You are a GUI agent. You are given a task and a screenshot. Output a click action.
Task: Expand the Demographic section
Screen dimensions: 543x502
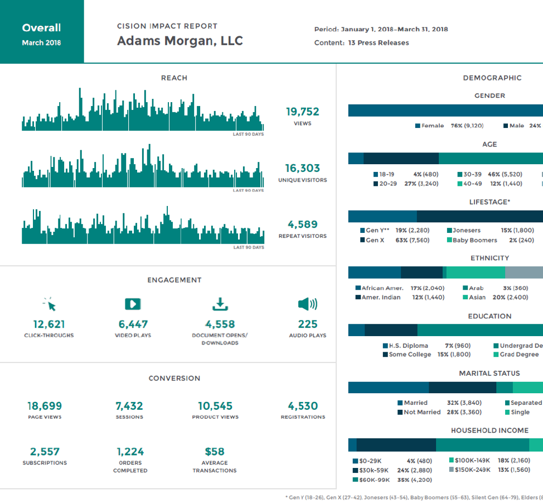(492, 78)
